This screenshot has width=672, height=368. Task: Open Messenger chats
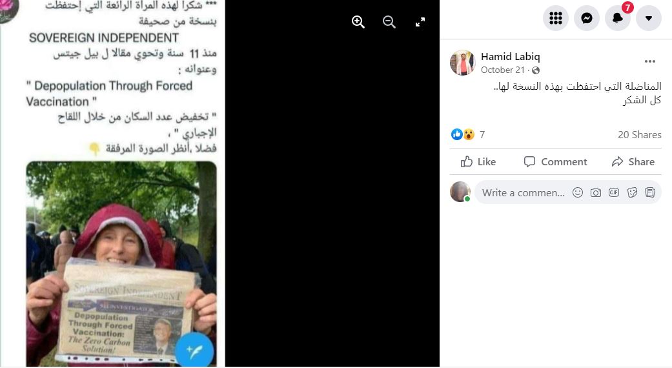[586, 18]
